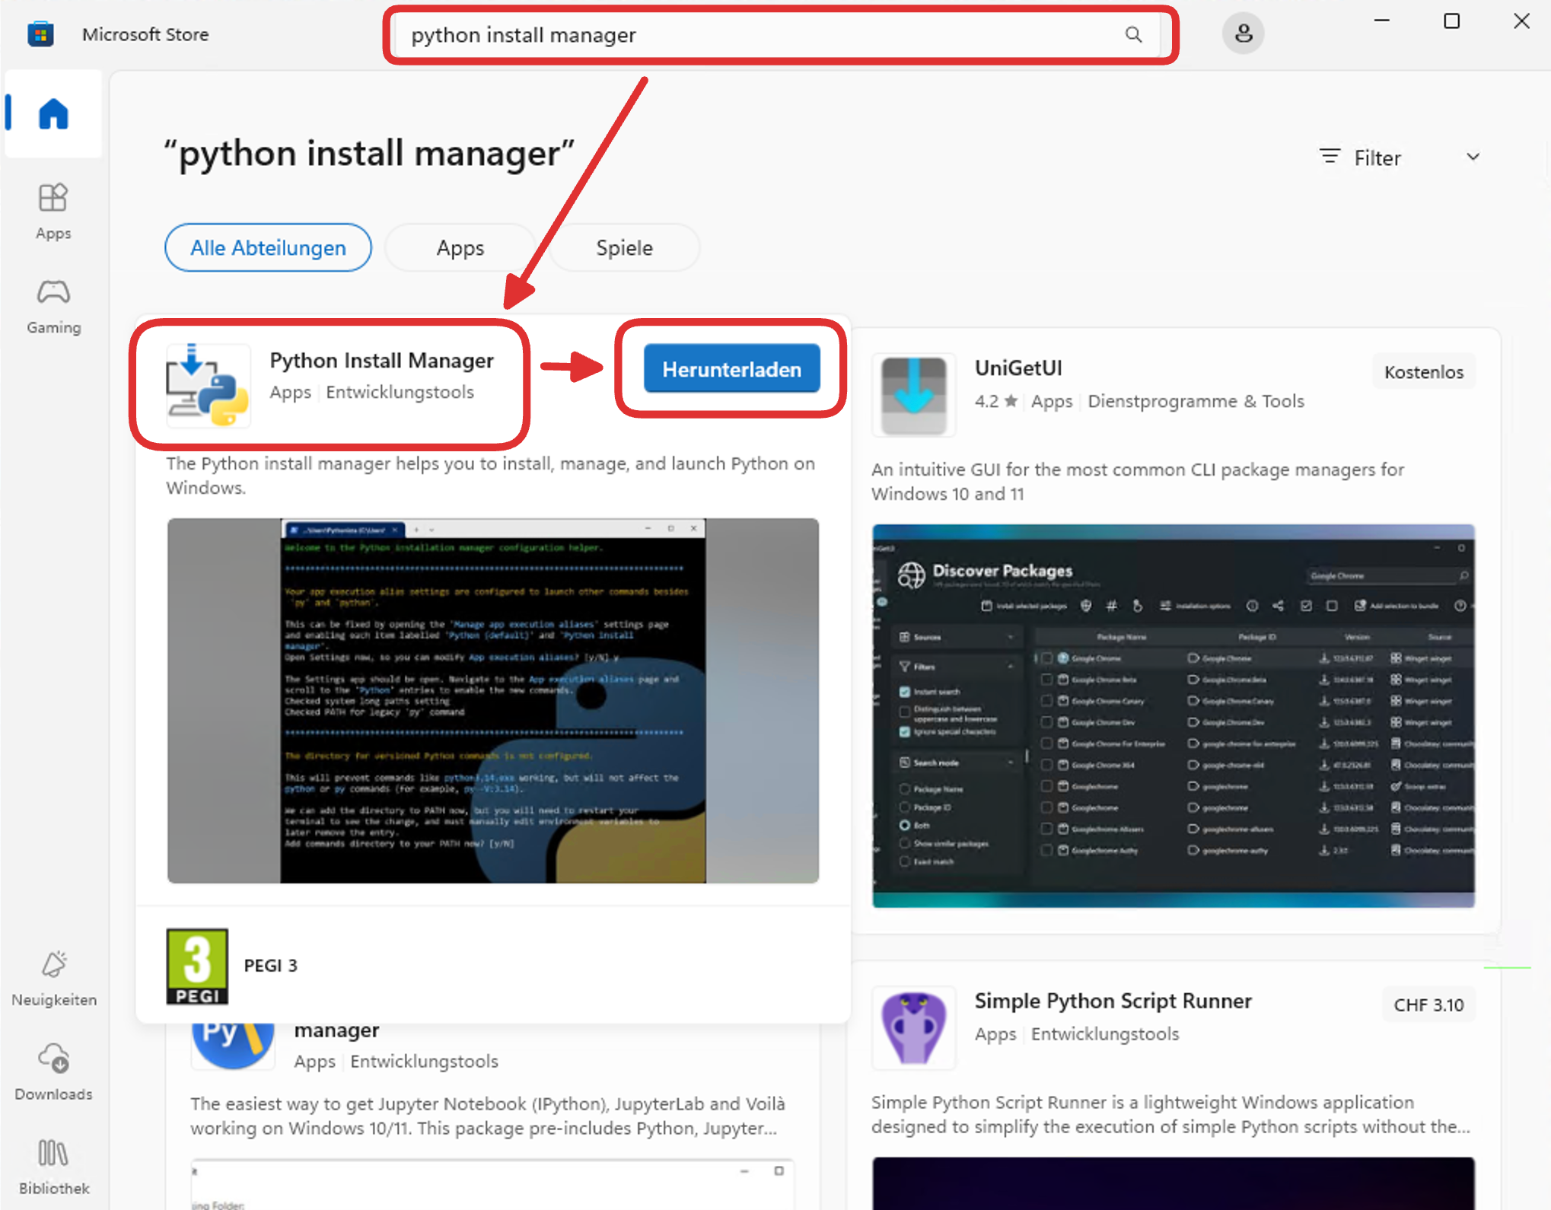Image resolution: width=1551 pixels, height=1210 pixels.
Task: Click the Kostenlos button for UniGetUI
Action: (x=1423, y=372)
